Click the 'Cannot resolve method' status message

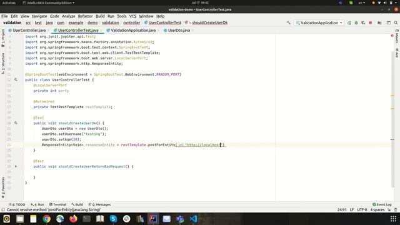click(x=54, y=210)
